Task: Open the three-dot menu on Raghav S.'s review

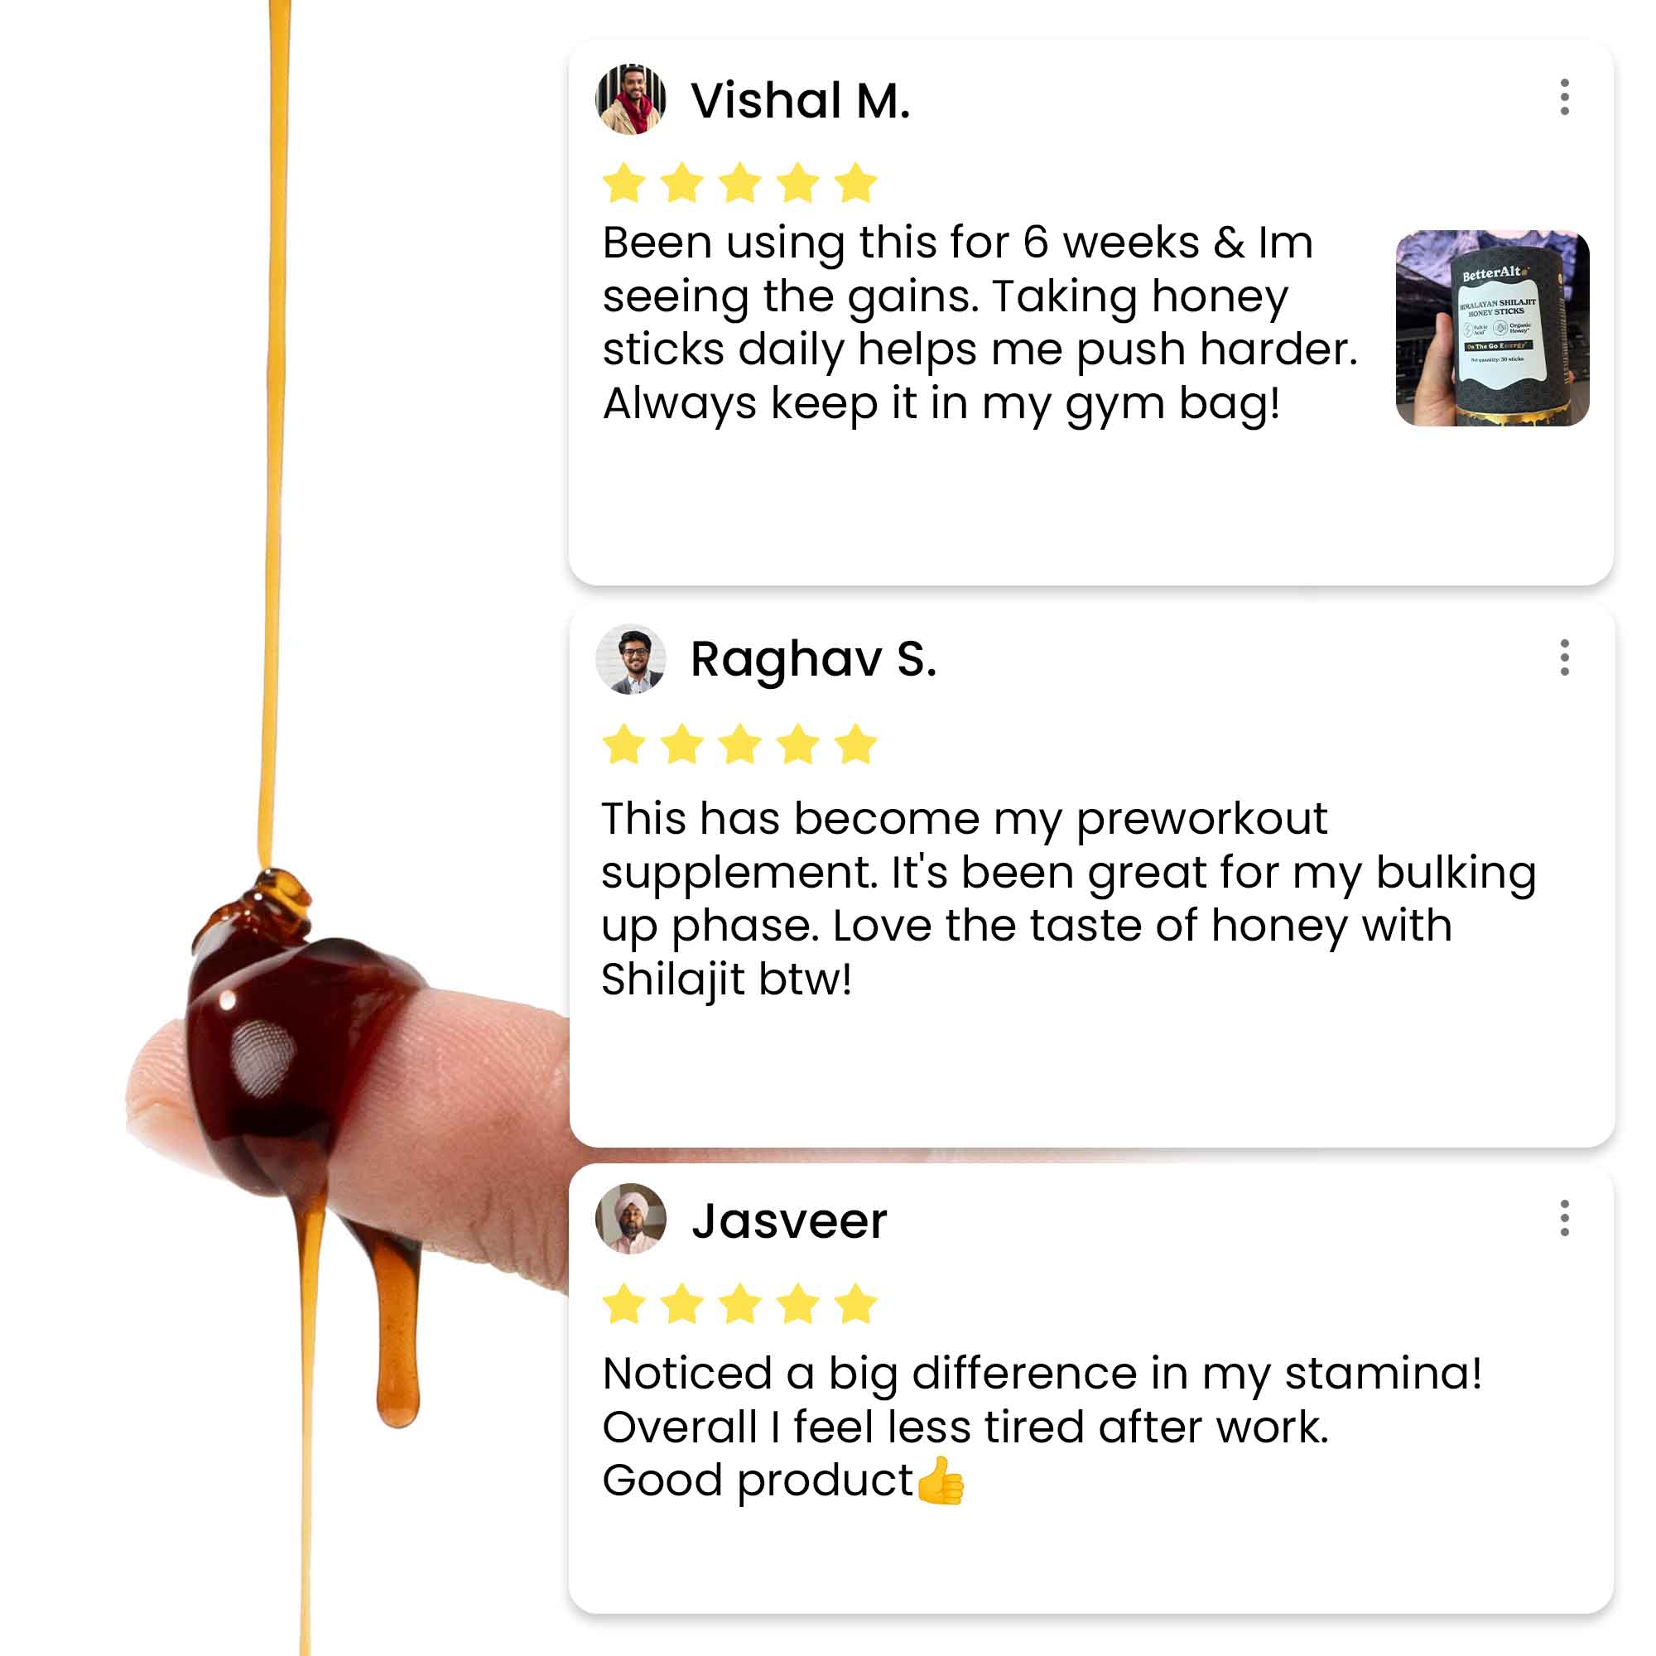Action: click(1564, 657)
